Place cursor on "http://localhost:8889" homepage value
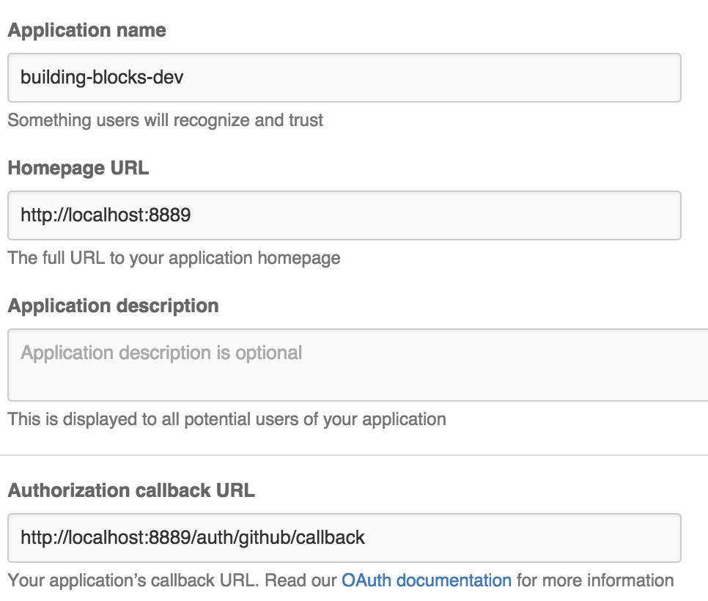 106,215
